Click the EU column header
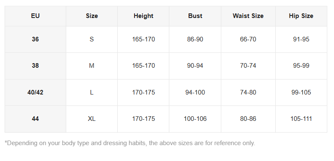This screenshot has width=334, height=161. click(35, 16)
